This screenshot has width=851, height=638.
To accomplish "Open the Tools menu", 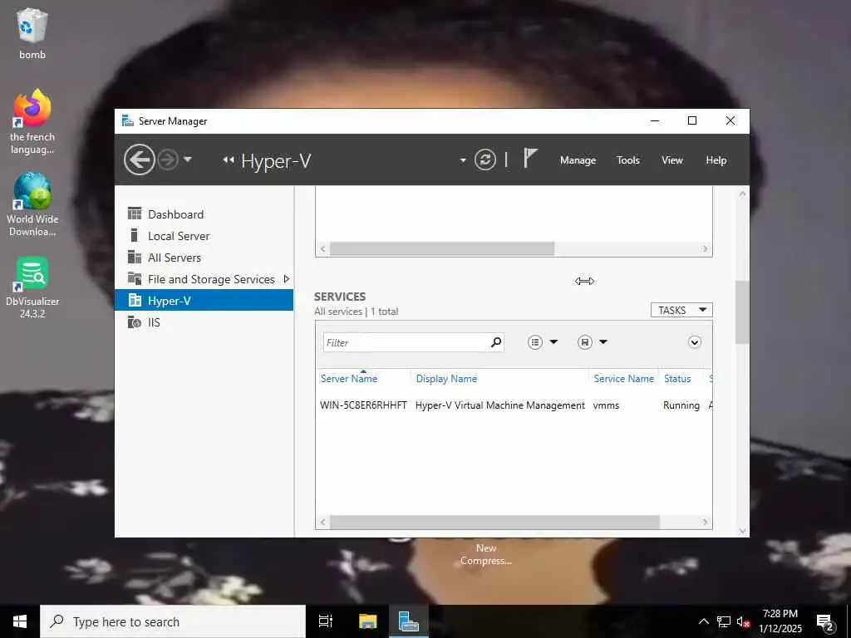I will (628, 160).
